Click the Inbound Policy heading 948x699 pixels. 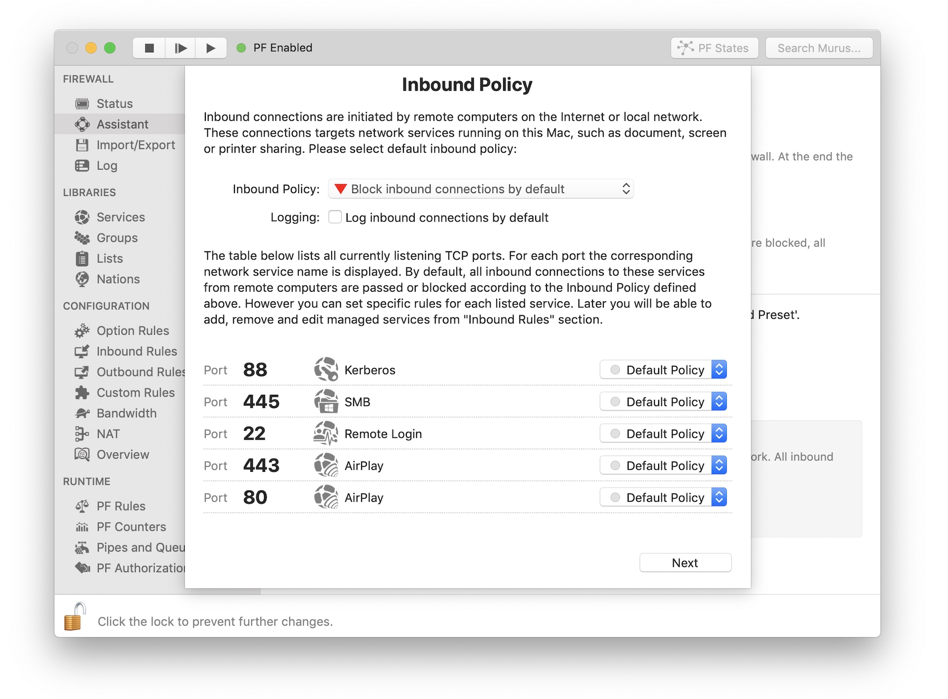(467, 84)
